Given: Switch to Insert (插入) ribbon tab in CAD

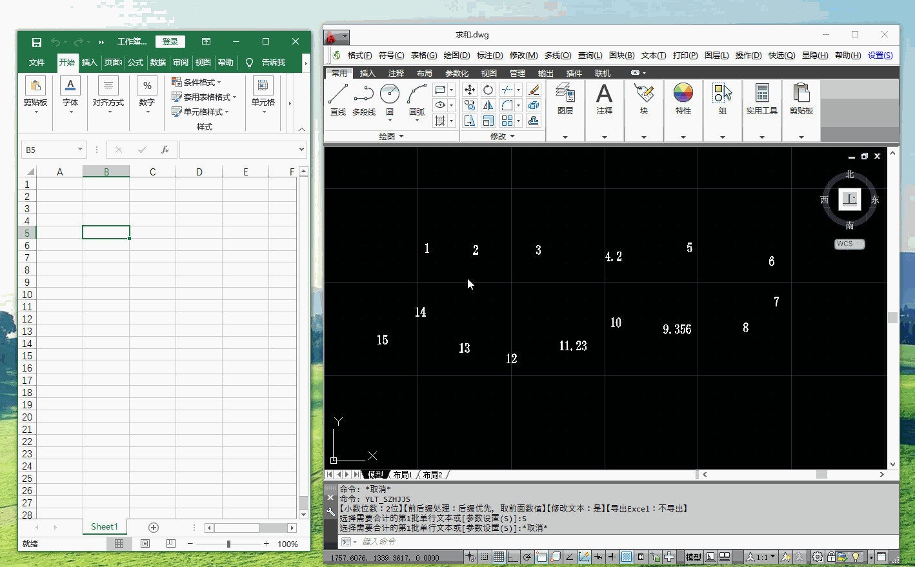Looking at the screenshot, I should pyautogui.click(x=367, y=73).
